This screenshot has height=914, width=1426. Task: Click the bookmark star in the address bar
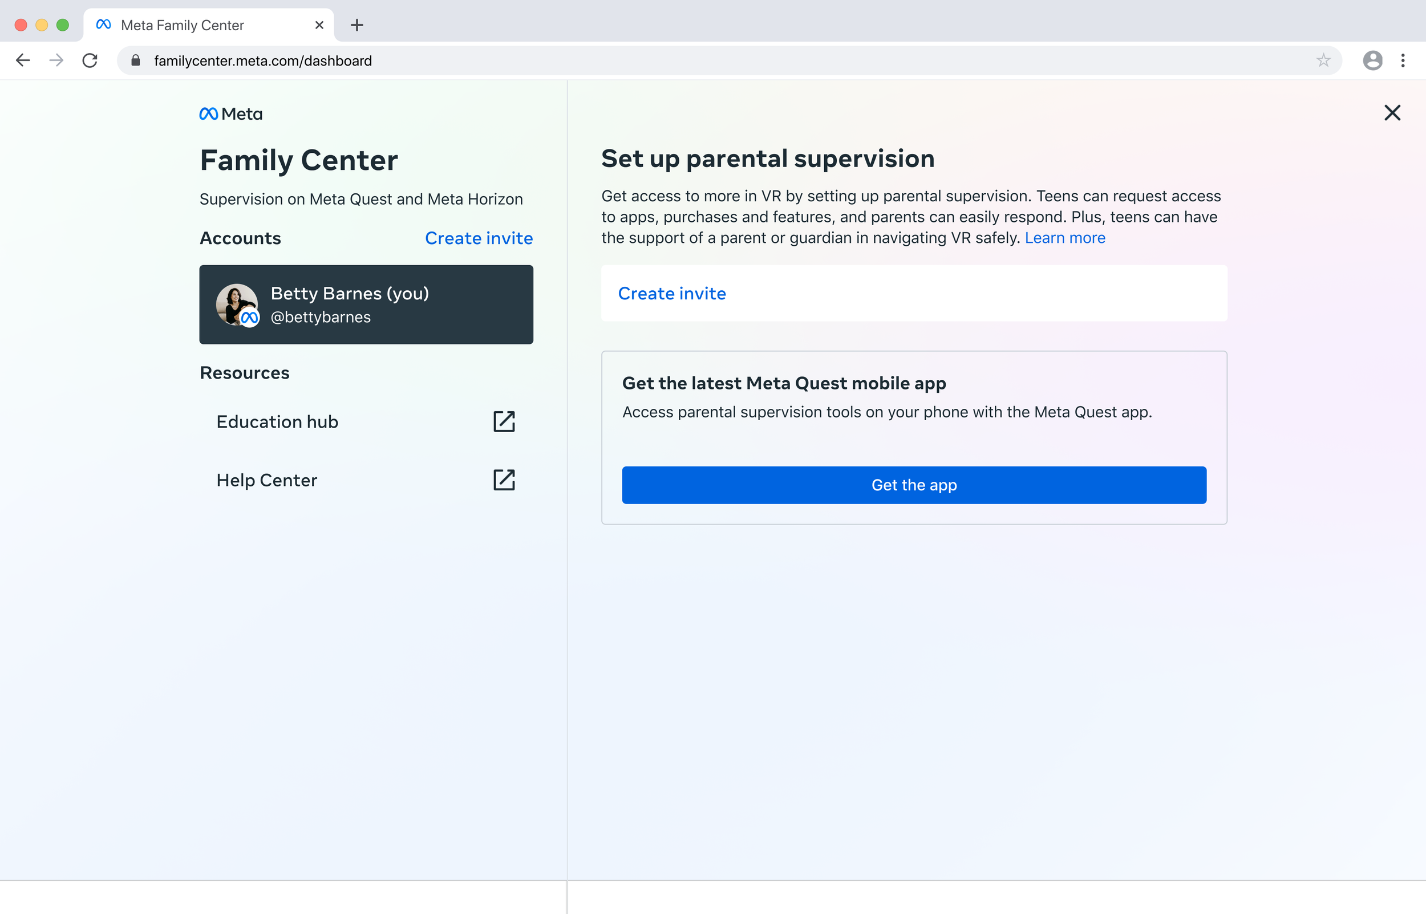click(x=1323, y=60)
